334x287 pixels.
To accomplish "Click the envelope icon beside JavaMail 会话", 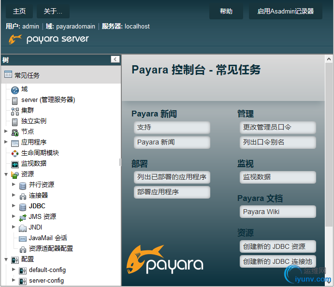I will (23, 239).
